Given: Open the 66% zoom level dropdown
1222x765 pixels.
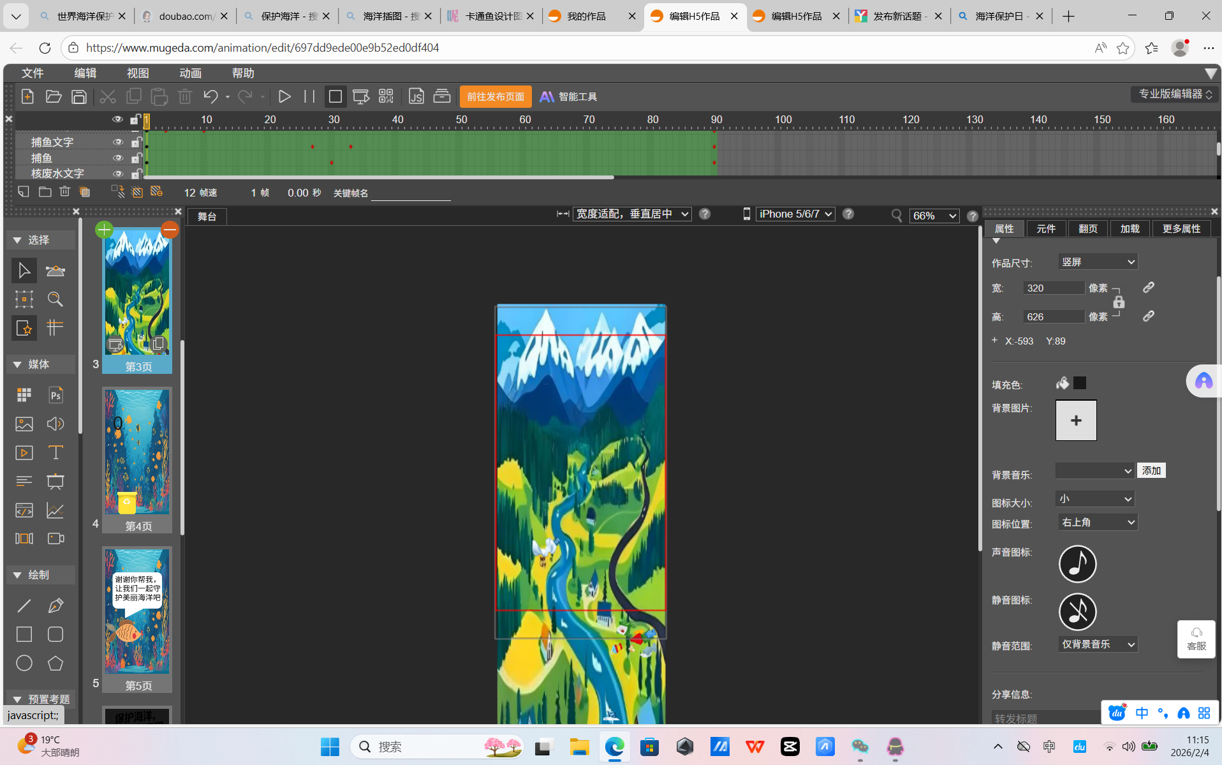Looking at the screenshot, I should (934, 216).
